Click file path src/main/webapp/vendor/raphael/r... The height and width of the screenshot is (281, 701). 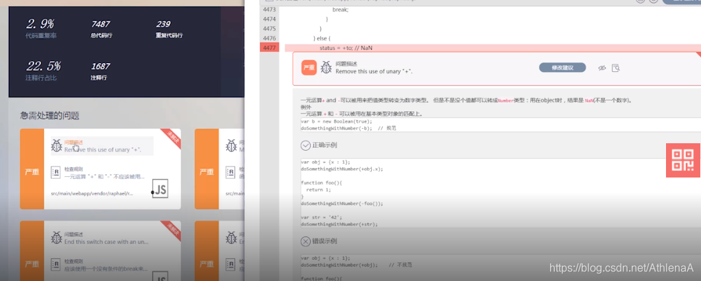pyautogui.click(x=92, y=193)
